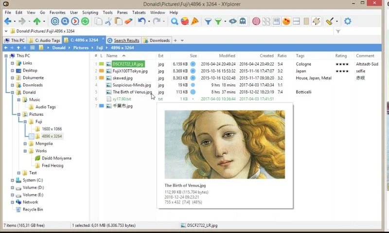
Task: Open the Favorites menu
Action: [x=57, y=13]
